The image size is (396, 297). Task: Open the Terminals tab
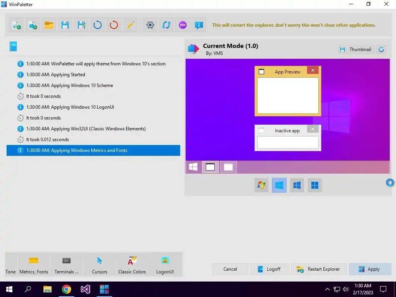click(67, 265)
